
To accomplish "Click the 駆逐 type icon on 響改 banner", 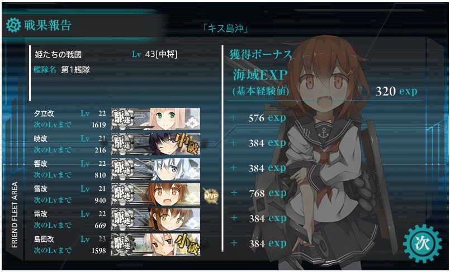I will 123,170.
